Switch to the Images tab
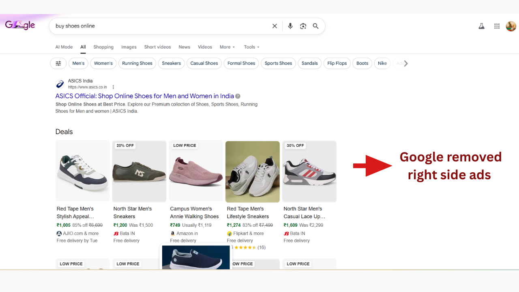 (x=129, y=47)
